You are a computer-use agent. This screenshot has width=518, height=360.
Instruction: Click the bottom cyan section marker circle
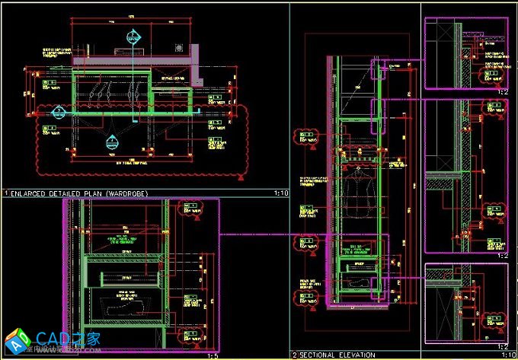[x=114, y=140]
